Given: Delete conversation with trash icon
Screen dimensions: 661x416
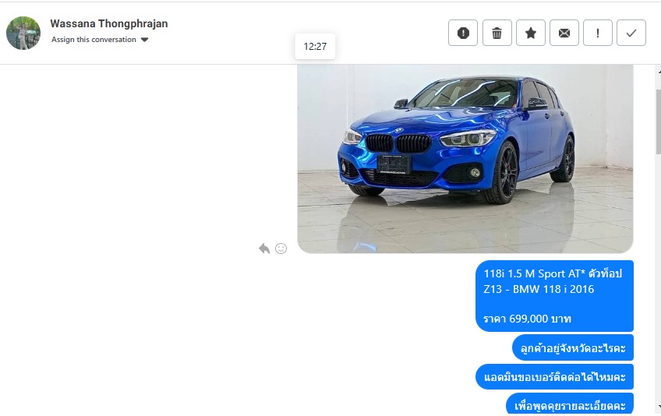Looking at the screenshot, I should 497,33.
